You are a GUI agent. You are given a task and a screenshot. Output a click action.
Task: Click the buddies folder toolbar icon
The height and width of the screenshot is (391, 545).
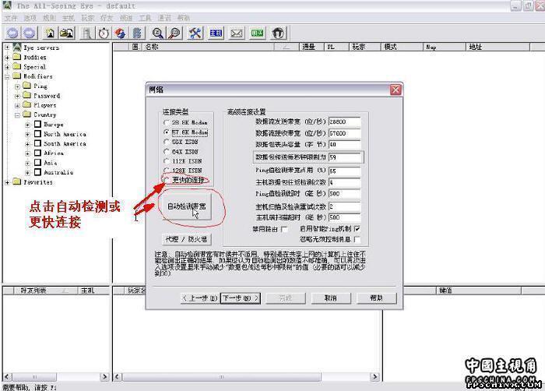point(67,33)
